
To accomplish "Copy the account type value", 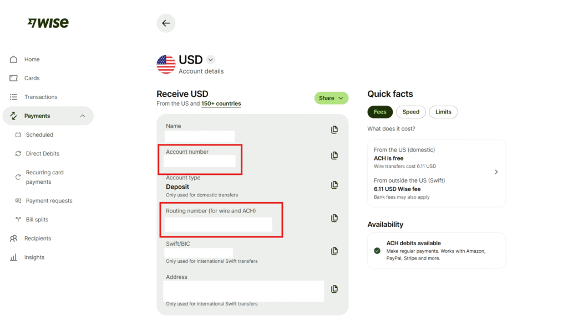I will pos(334,185).
